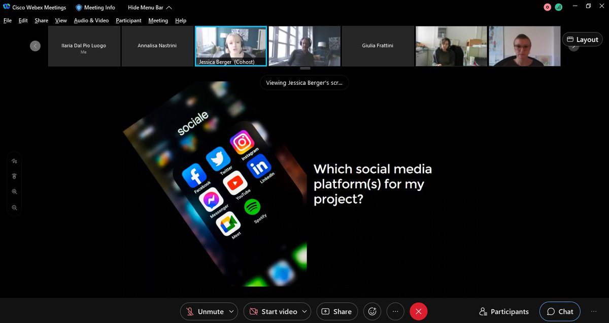The height and width of the screenshot is (323, 609).
Task: Open the Participants panel
Action: (x=504, y=311)
